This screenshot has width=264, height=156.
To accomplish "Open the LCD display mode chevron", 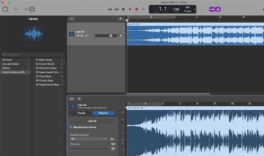I will 195,10.
